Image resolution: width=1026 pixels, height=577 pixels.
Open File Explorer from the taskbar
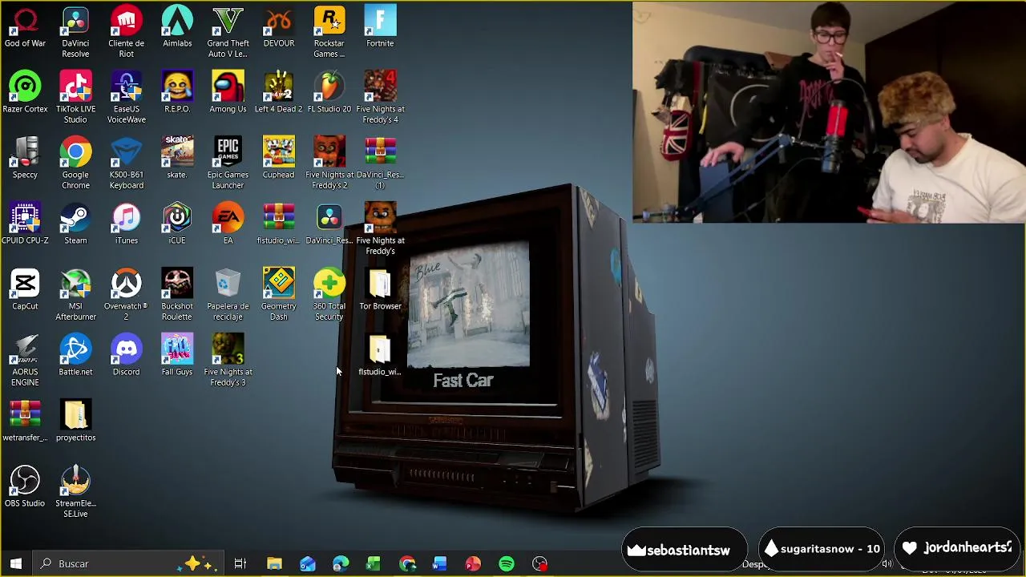pyautogui.click(x=274, y=563)
